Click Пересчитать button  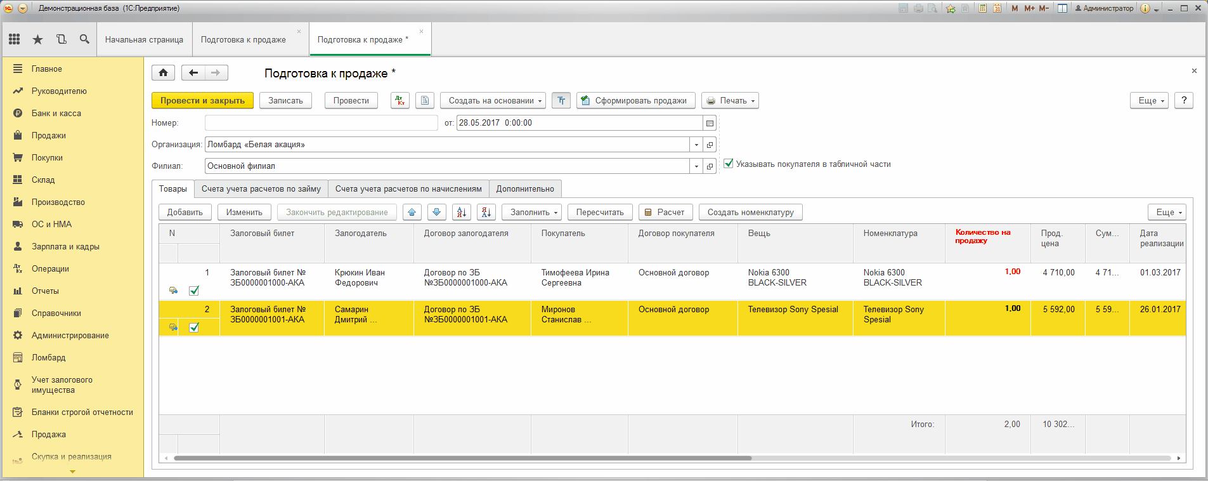click(x=600, y=213)
